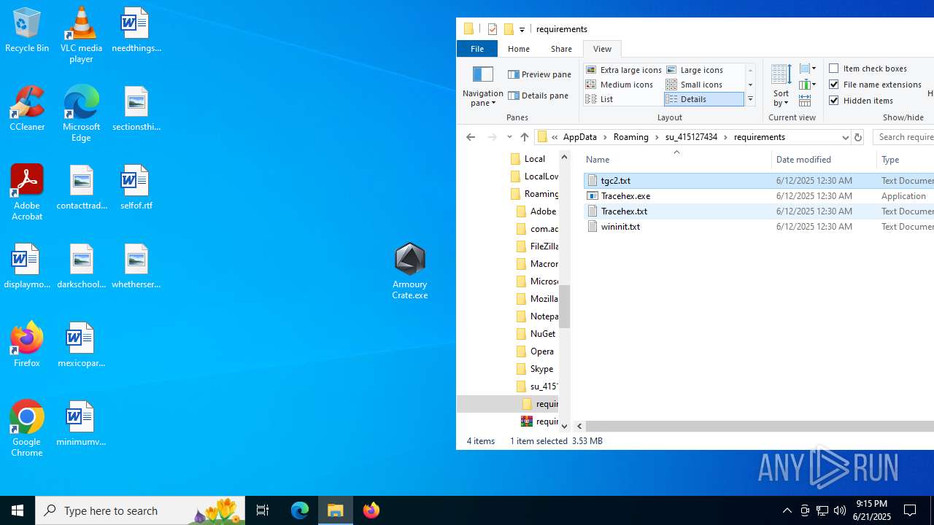Image resolution: width=934 pixels, height=525 pixels.
Task: Choose Medium icons layout
Action: [624, 85]
